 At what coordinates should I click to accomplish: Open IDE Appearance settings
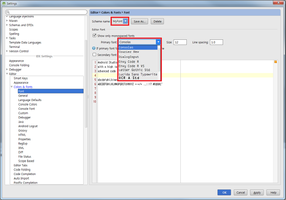(x=16, y=61)
